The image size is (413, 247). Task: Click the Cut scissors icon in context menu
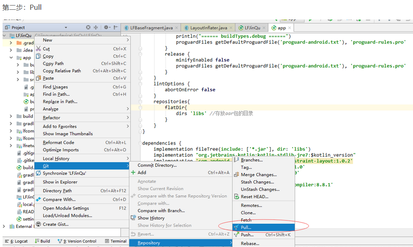38,48
